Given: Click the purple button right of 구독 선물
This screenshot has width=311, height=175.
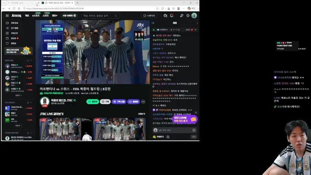Looking at the screenshot, I should click(134, 101).
